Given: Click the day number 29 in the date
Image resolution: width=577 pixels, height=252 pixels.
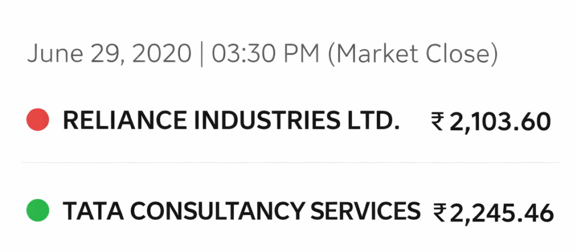Looking at the screenshot, I should point(101,54).
